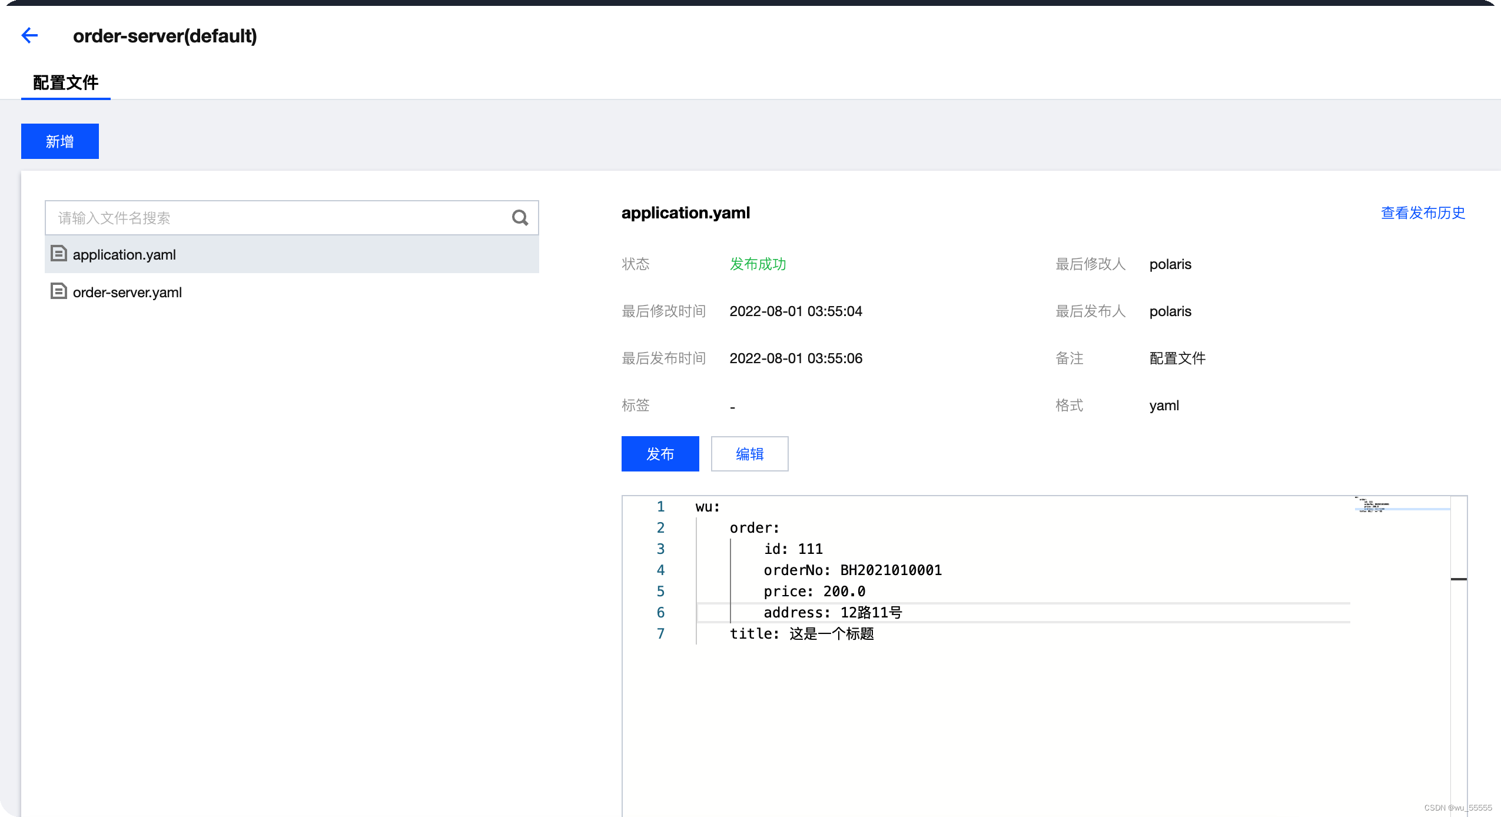This screenshot has height=817, width=1501.
Task: Click the title line in code editor
Action: (x=802, y=634)
